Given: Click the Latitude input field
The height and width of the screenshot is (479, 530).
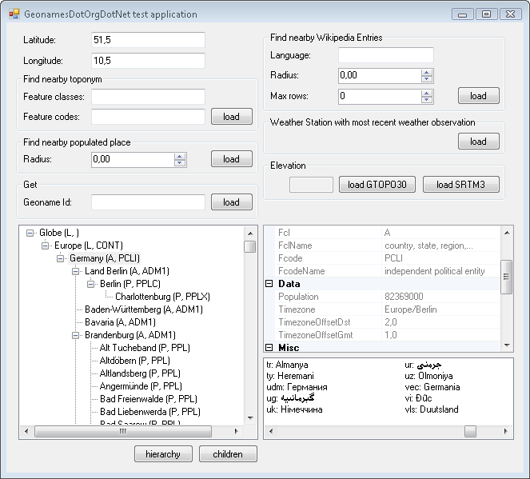Looking at the screenshot, I should tap(148, 40).
